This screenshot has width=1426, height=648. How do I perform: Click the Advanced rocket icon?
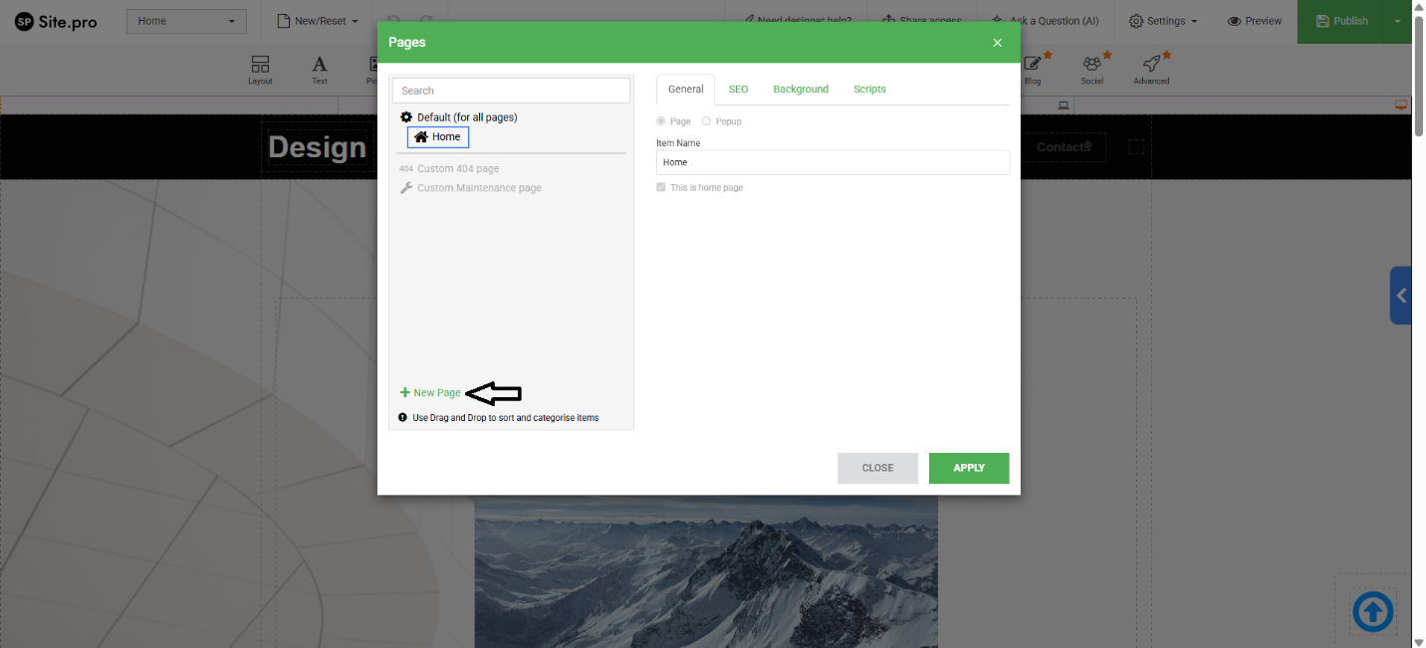[1151, 66]
